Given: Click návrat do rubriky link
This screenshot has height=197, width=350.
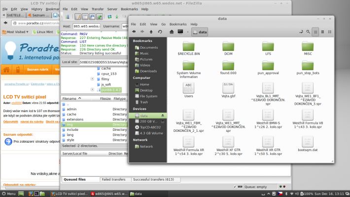Looking at the screenshot, I should (x=32, y=121).
